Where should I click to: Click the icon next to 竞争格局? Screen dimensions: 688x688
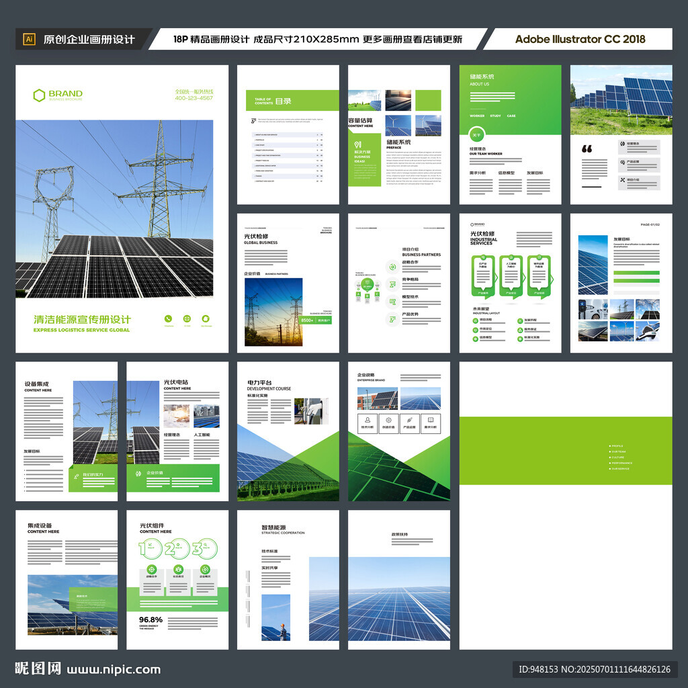[392, 284]
